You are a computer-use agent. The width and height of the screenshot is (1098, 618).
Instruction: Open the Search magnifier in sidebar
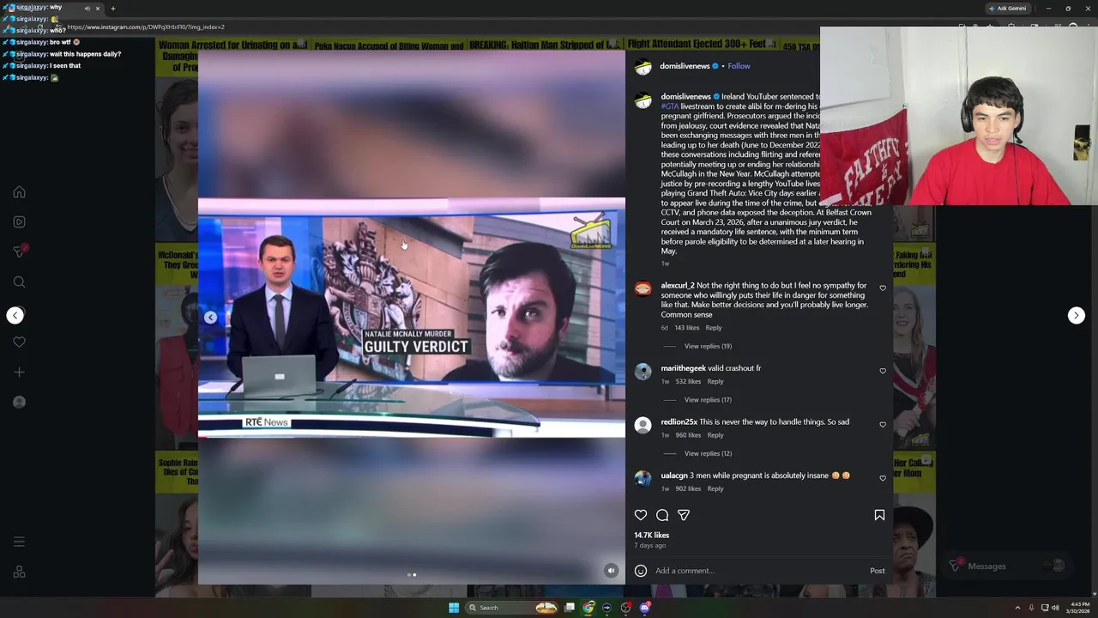click(x=19, y=282)
